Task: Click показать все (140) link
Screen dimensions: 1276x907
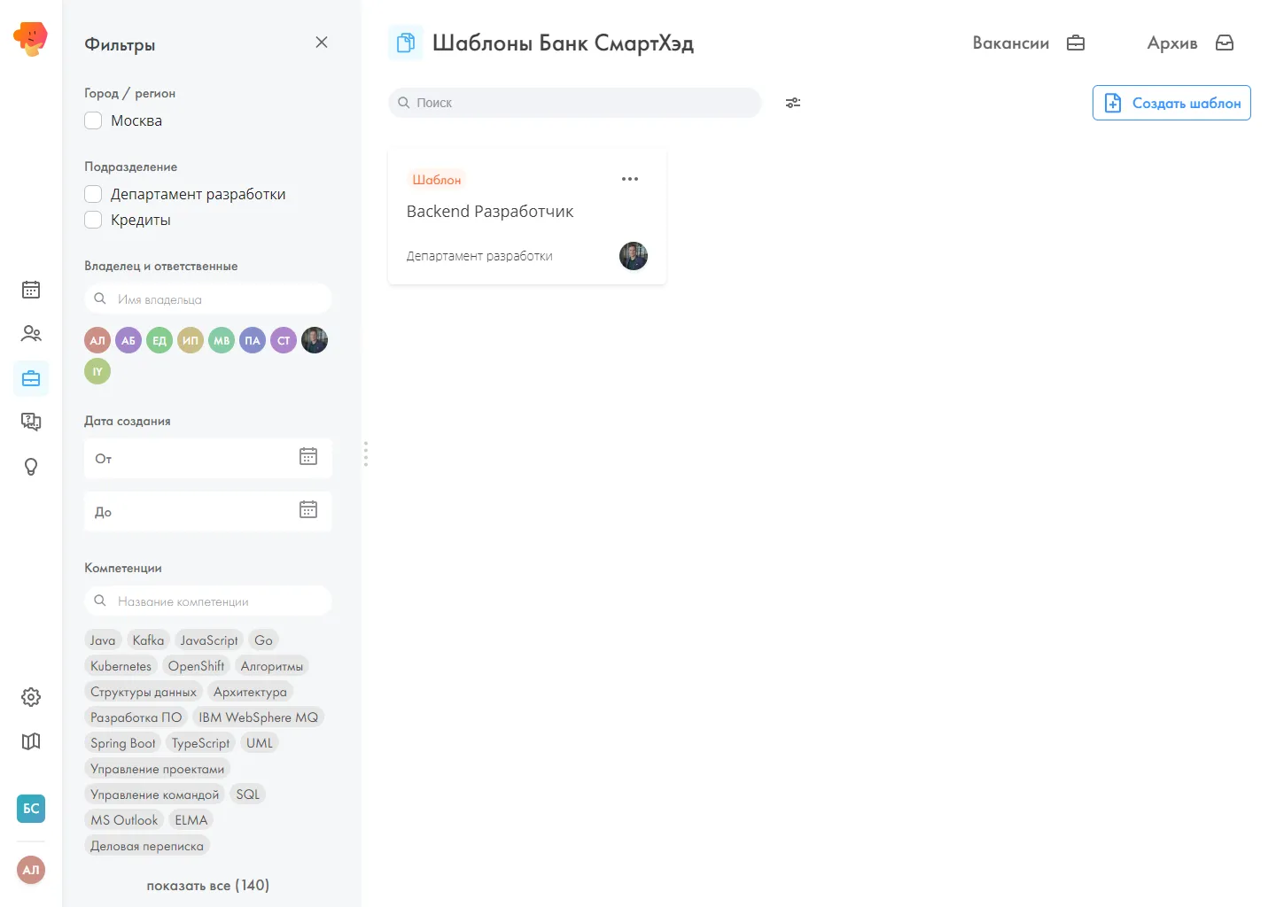Action: (208, 885)
